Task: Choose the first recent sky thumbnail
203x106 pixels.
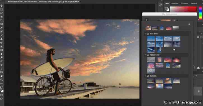Action: tap(148, 28)
